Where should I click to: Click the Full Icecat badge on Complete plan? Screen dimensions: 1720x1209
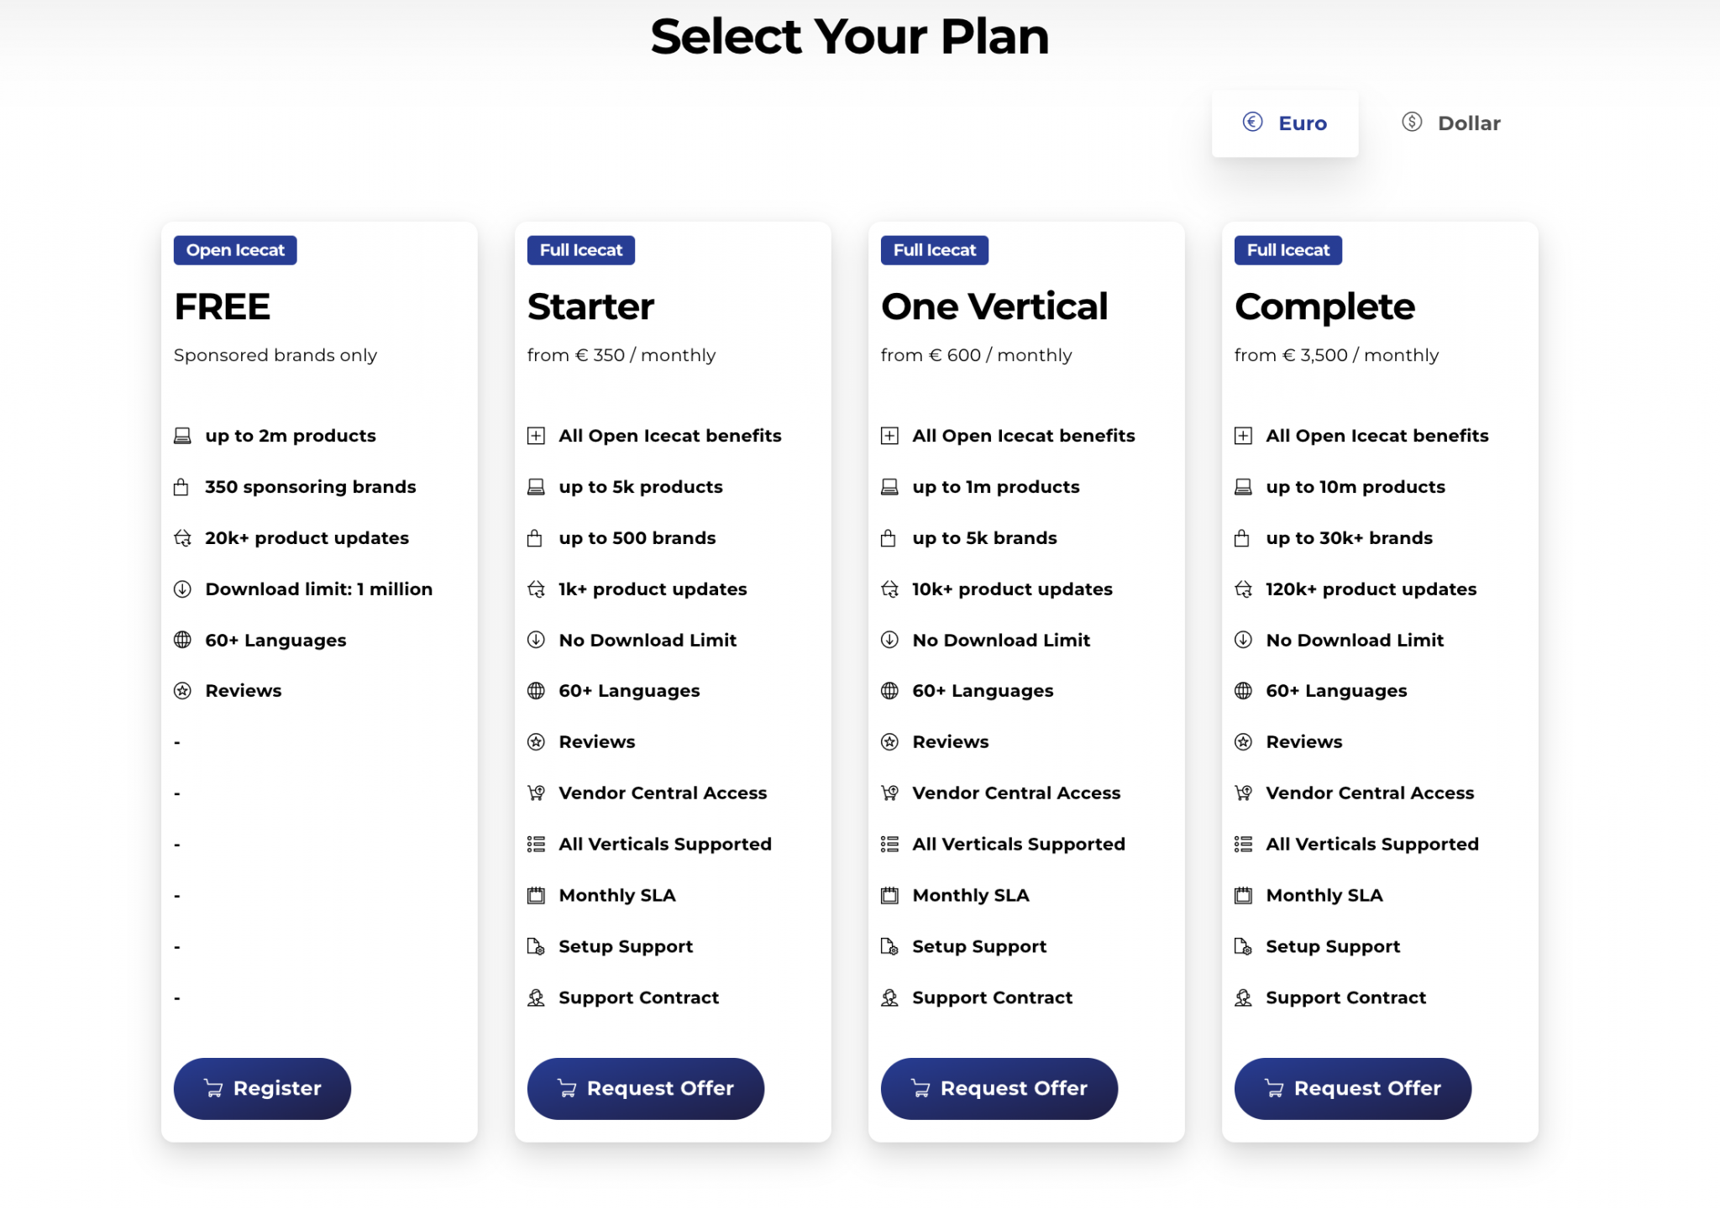(1288, 250)
